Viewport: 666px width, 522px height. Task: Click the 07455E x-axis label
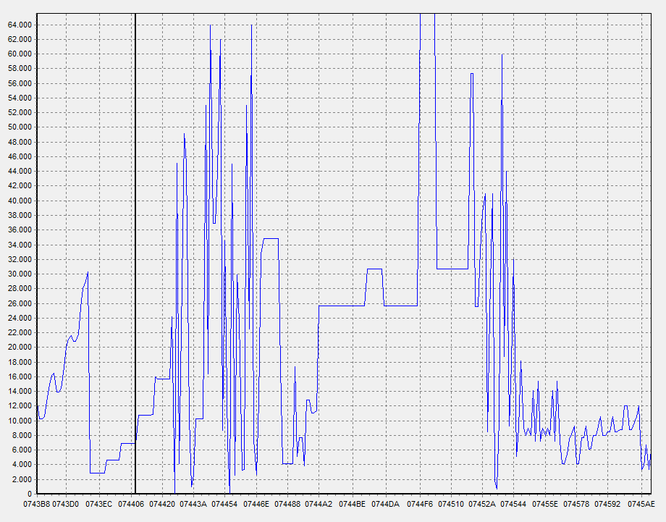coord(545,504)
